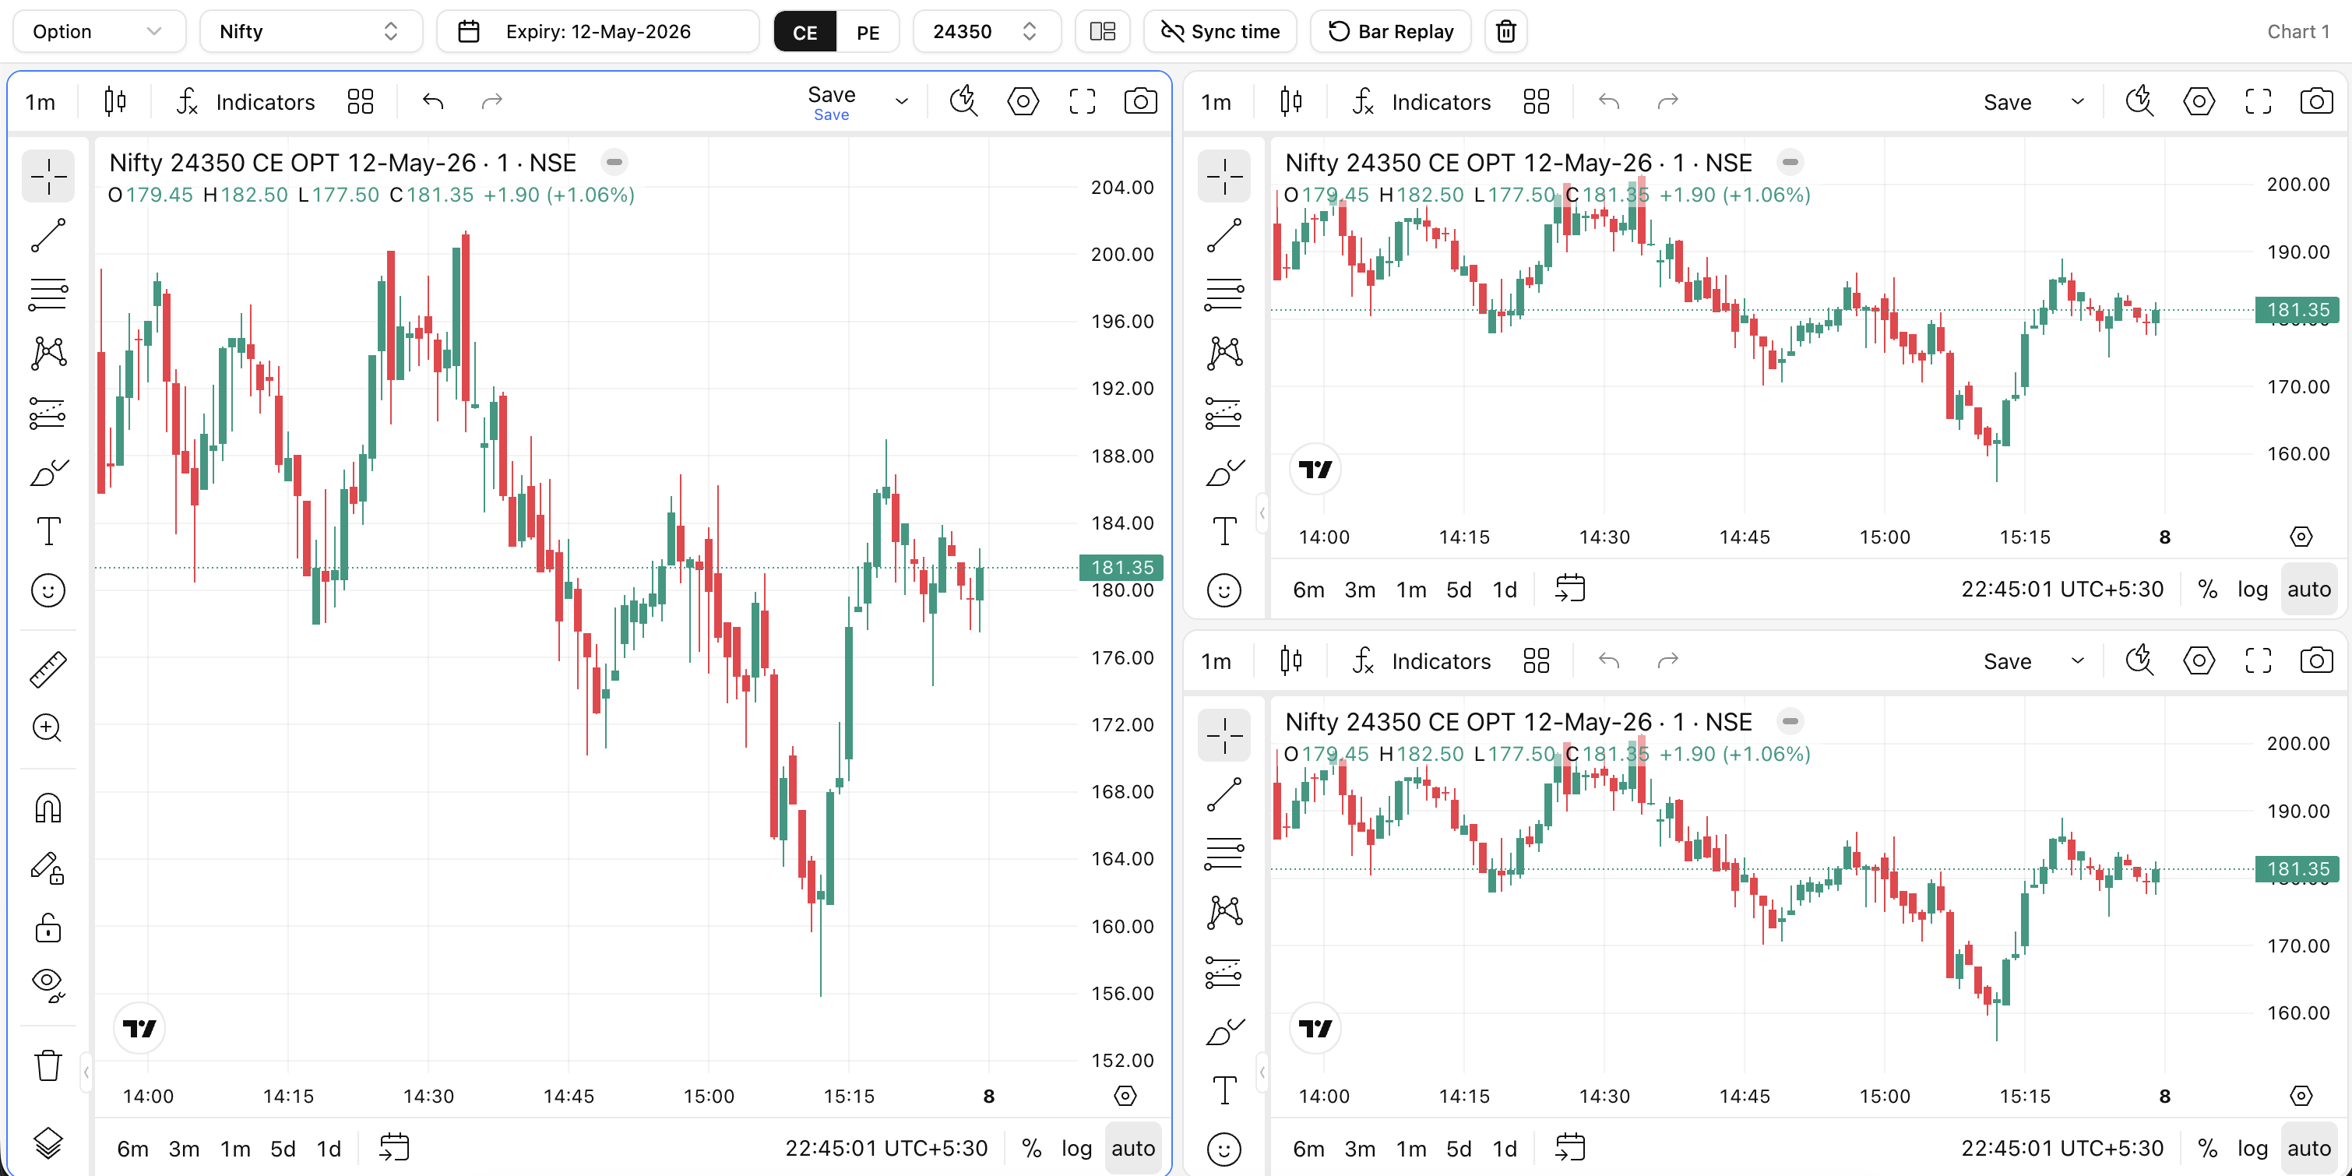Viewport: 2352px width, 1176px height.
Task: Enter fullscreen mode for left chart
Action: (1082, 101)
